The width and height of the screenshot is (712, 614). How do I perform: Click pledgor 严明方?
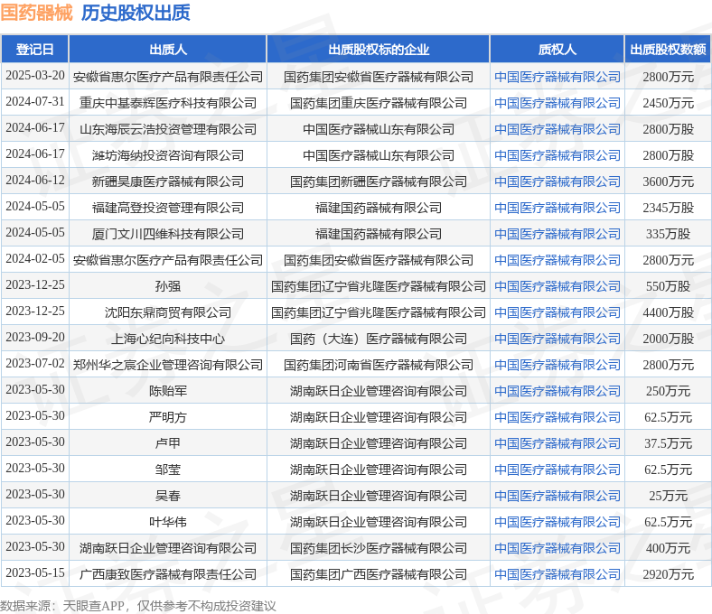pyautogui.click(x=168, y=417)
